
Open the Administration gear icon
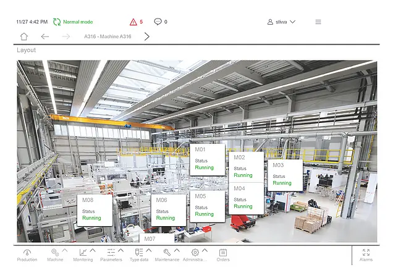pos(195,252)
